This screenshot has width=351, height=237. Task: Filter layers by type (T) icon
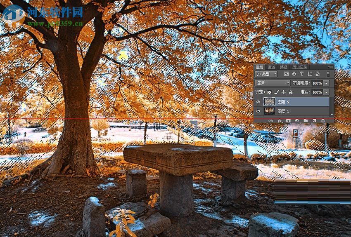coord(301,74)
